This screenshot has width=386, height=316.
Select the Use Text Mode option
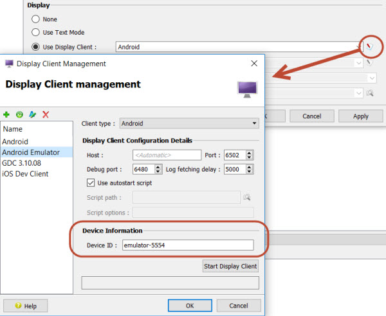[36, 33]
